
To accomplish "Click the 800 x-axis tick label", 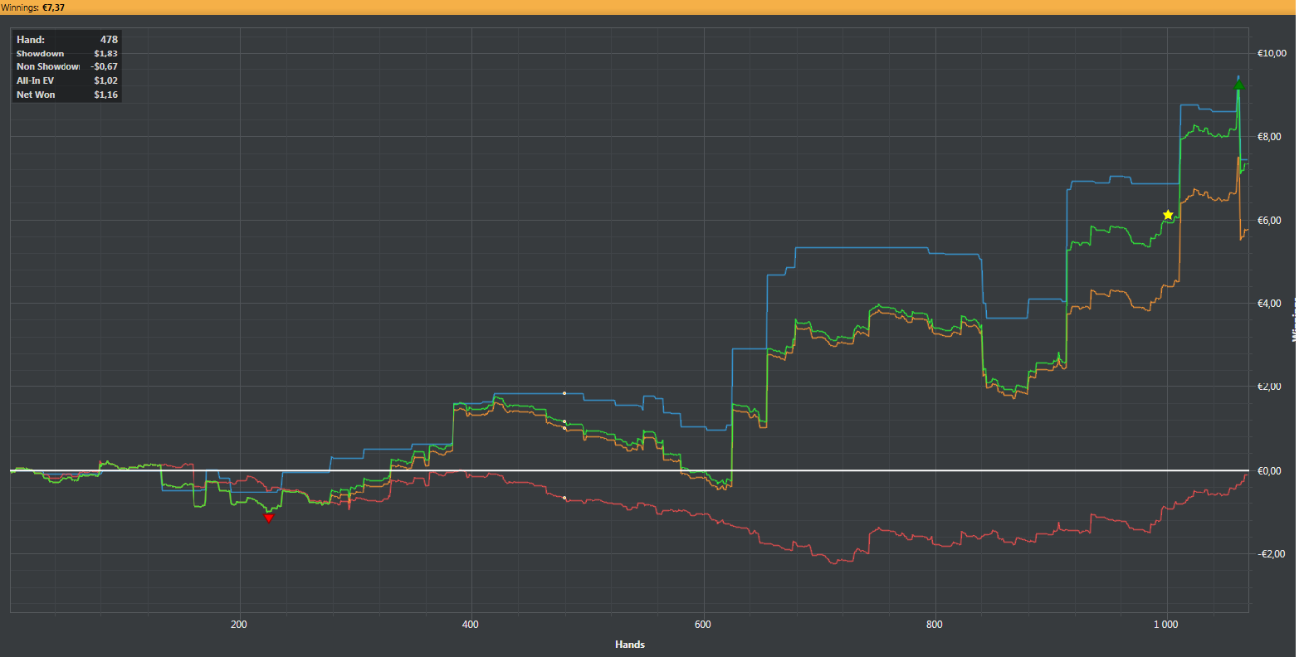I will [x=935, y=625].
